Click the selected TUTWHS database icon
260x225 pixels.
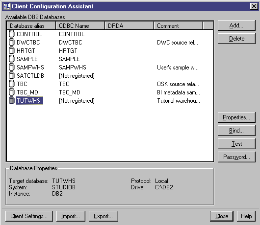coord(11,100)
